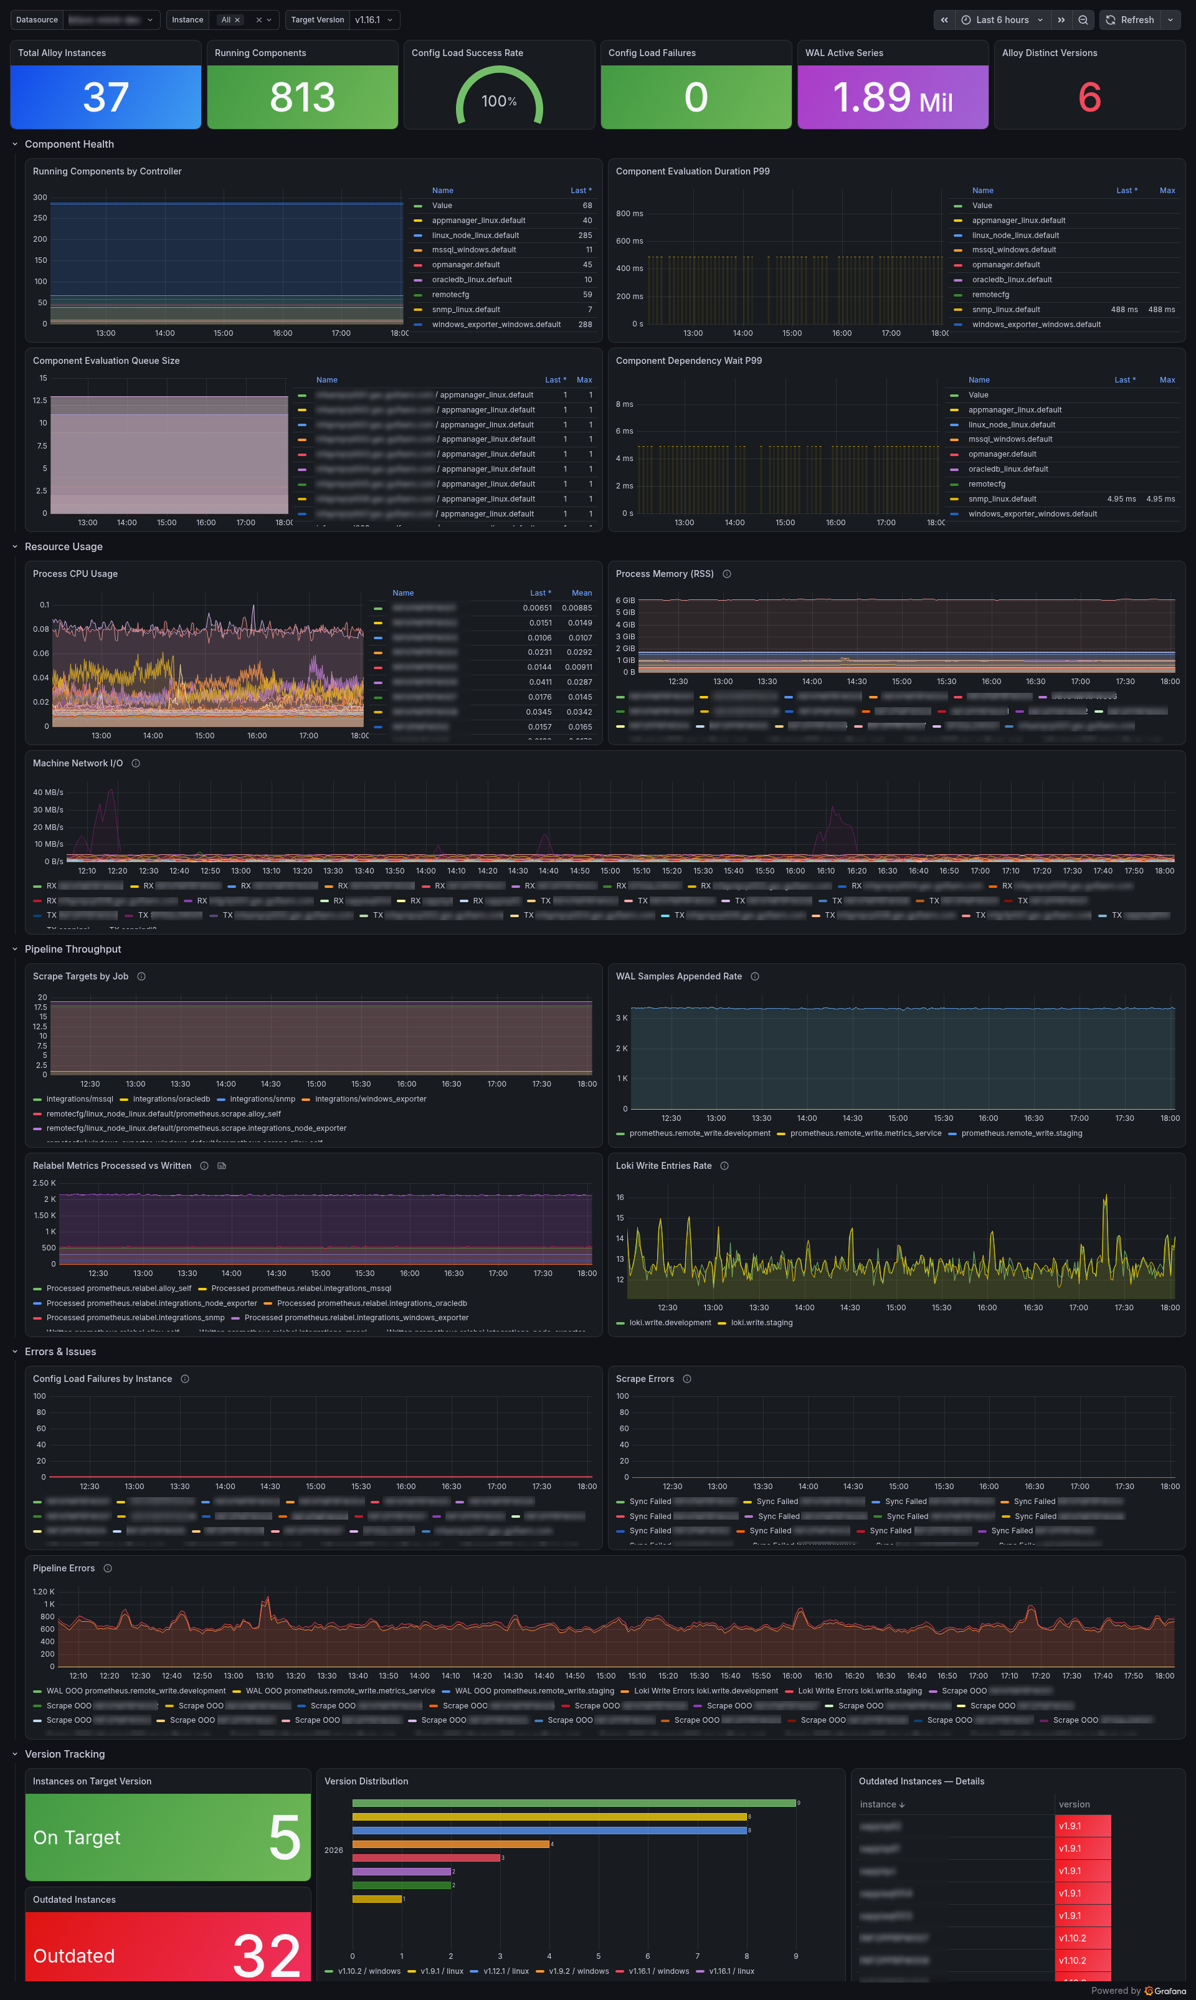Click the Scrape Errors info icon
Image resolution: width=1196 pixels, height=2000 pixels.
click(686, 1378)
